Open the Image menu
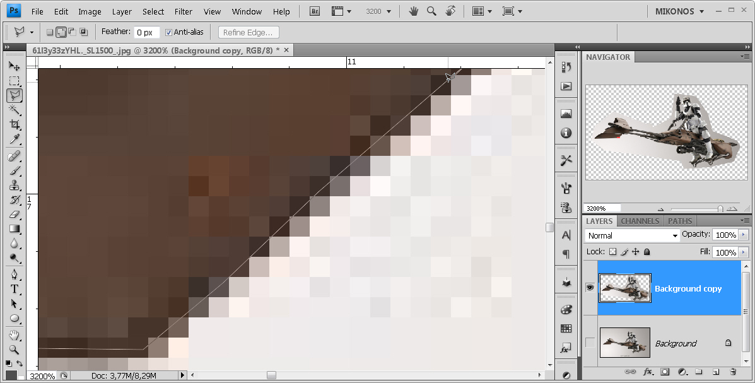The width and height of the screenshot is (755, 383). (x=90, y=11)
